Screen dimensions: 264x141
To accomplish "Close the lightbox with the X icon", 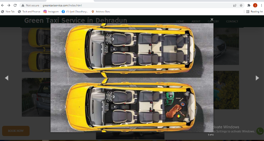I will [x=212, y=19].
